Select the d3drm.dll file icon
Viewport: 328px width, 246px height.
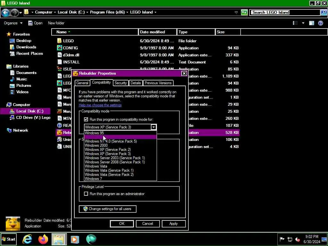pyautogui.click(x=60, y=55)
